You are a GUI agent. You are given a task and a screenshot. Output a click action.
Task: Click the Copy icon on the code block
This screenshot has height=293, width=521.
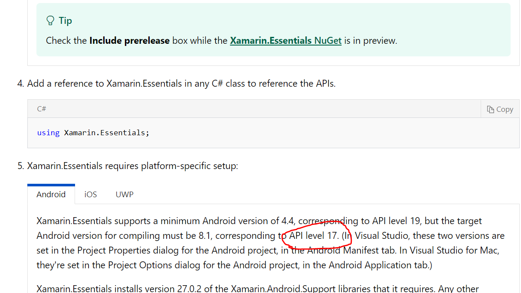coord(500,109)
